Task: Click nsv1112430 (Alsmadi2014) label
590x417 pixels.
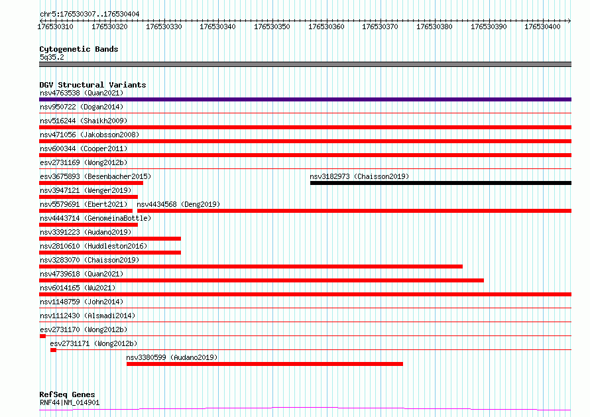Action: (x=88, y=316)
